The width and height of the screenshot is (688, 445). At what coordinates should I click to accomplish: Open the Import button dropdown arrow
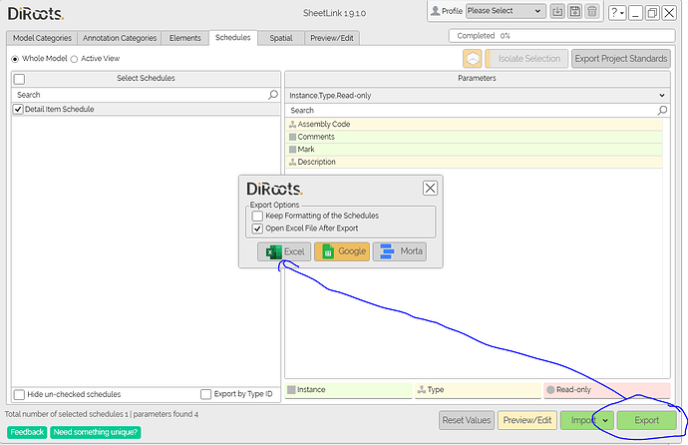point(605,420)
